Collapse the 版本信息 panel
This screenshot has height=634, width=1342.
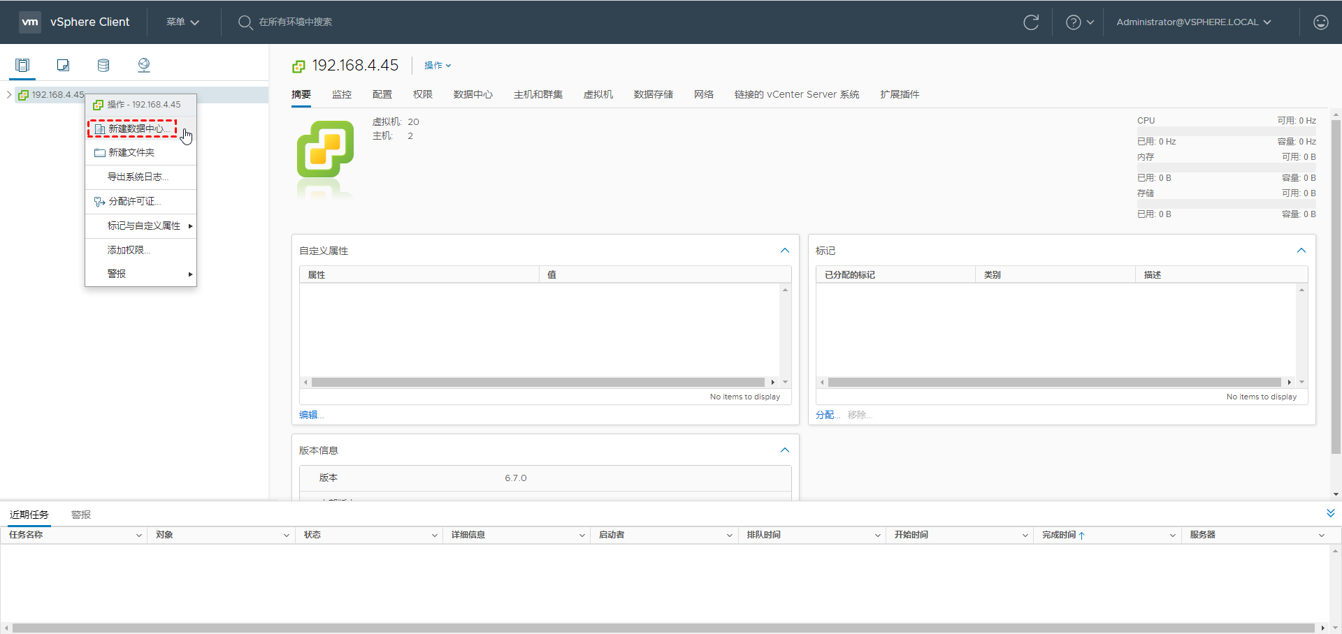pyautogui.click(x=784, y=450)
